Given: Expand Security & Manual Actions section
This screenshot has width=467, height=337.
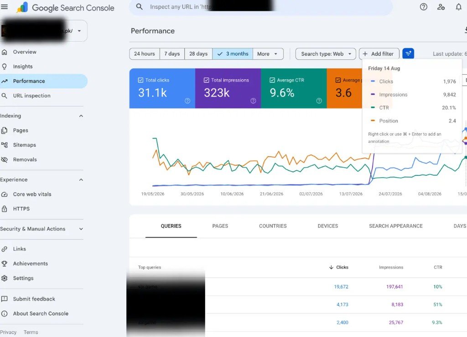Looking at the screenshot, I should coord(81,229).
